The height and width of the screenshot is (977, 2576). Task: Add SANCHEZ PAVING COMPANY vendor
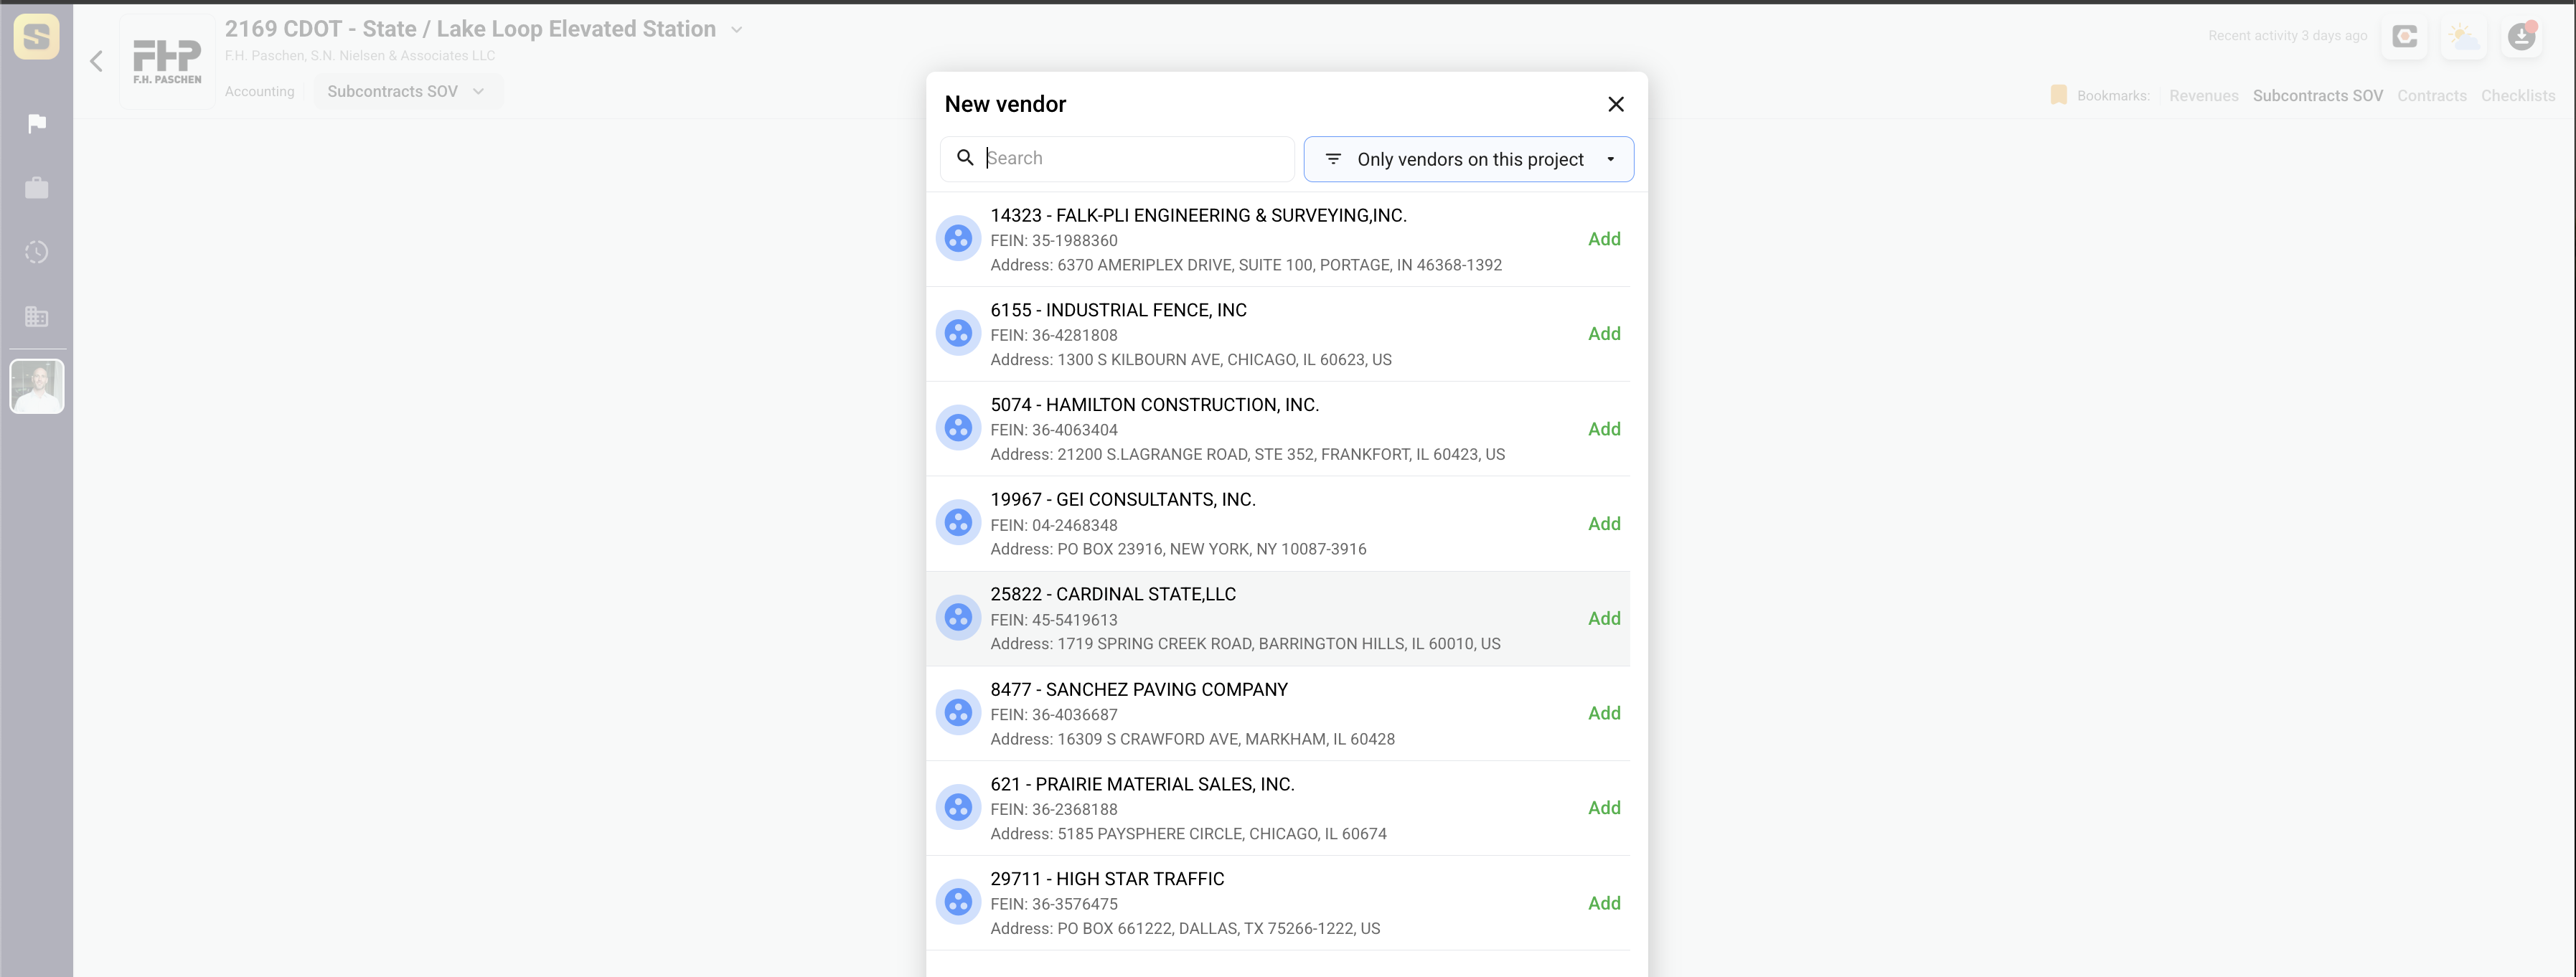click(1604, 713)
